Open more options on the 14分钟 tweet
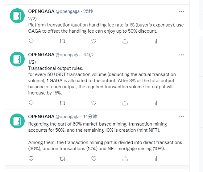Image resolution: width=203 pixels, height=172 pixels. (181, 117)
